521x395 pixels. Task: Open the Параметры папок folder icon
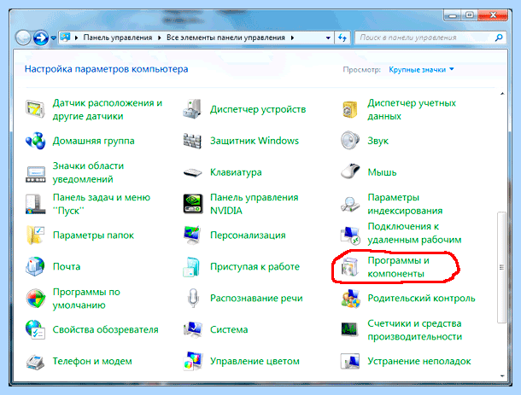point(35,235)
